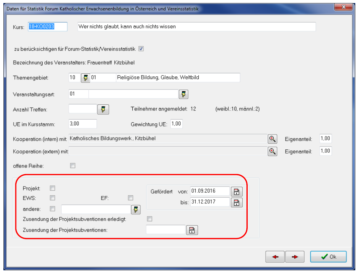Focus the Themengebiet code field with 10

click(x=75, y=78)
